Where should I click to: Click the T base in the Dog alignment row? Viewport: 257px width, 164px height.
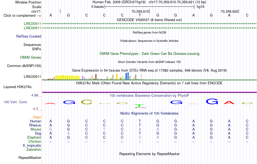[140, 133]
